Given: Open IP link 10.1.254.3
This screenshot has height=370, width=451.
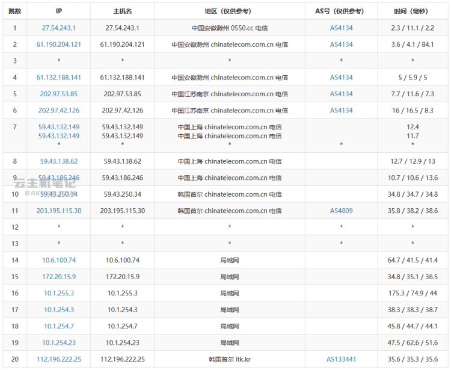Looking at the screenshot, I should (59, 310).
